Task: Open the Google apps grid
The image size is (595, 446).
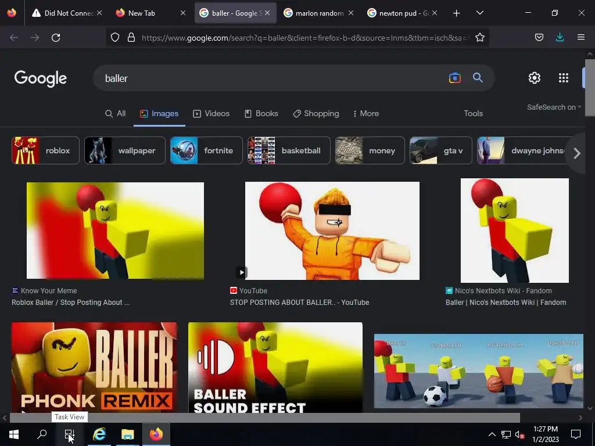Action: [x=564, y=78]
